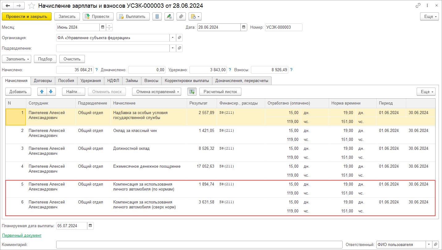The image size is (442, 250).
Task: Open the Первичный документ link
Action: coord(22,235)
